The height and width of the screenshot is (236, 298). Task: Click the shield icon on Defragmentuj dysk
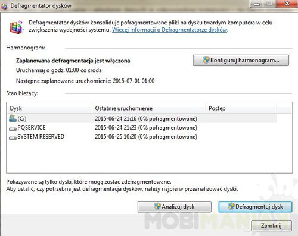231,206
